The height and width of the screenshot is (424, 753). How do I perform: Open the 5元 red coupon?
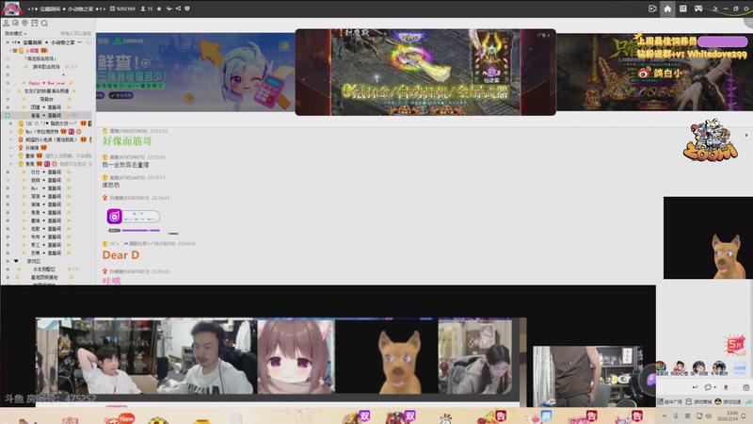pos(735,345)
